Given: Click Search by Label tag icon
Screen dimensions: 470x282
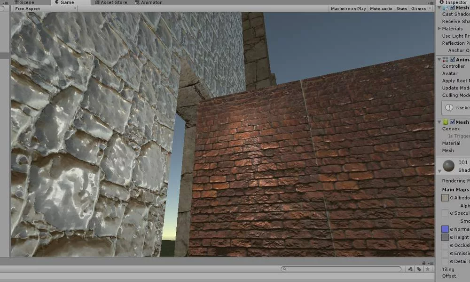Looking at the screenshot, I should coord(419,269).
